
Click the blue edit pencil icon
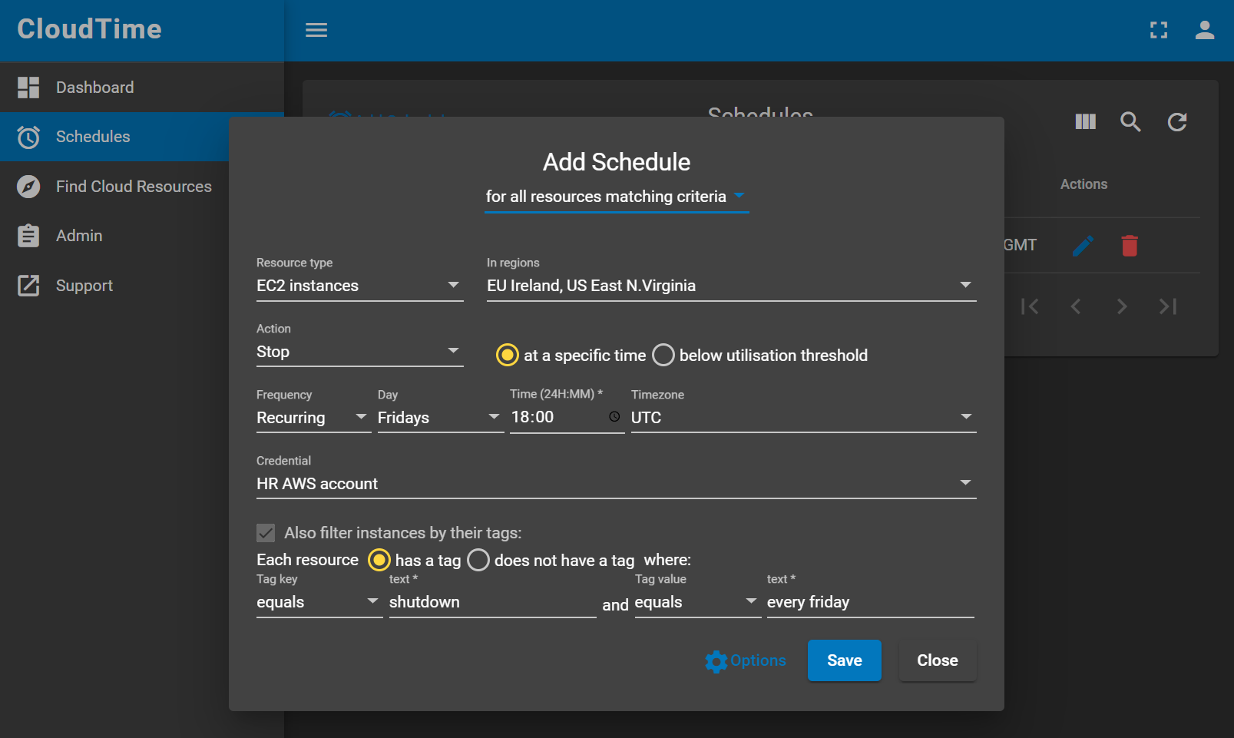point(1083,246)
